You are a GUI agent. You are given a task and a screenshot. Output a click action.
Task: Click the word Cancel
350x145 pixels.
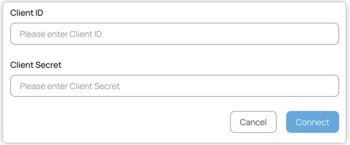(x=253, y=122)
